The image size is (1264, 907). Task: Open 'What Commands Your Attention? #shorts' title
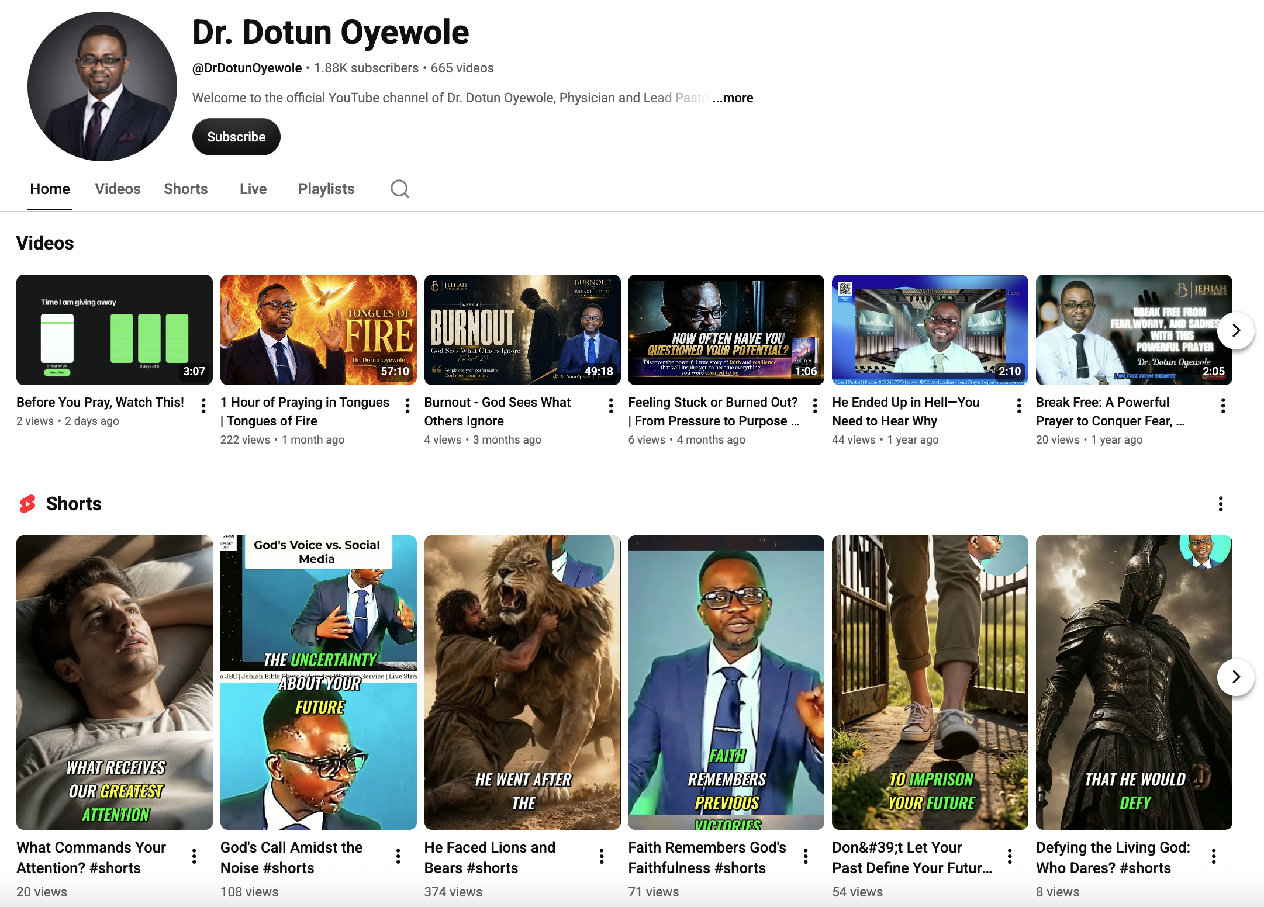(91, 857)
